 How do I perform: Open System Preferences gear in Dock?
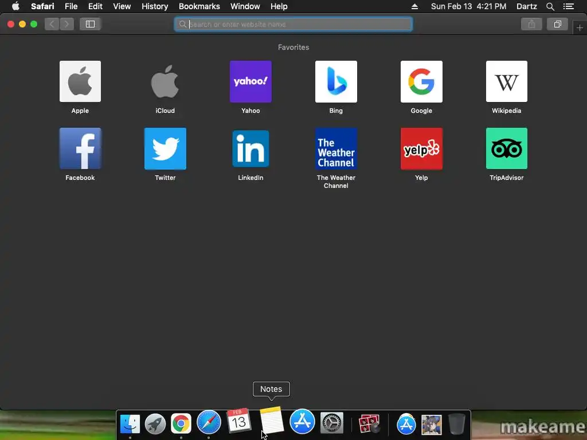point(332,423)
